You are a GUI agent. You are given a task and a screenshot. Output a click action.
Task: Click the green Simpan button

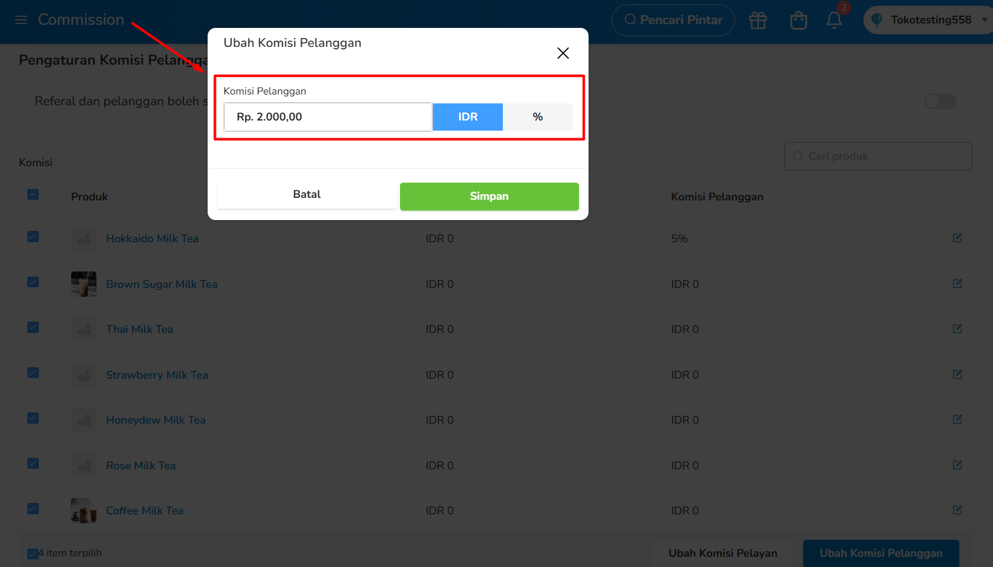[x=490, y=197]
